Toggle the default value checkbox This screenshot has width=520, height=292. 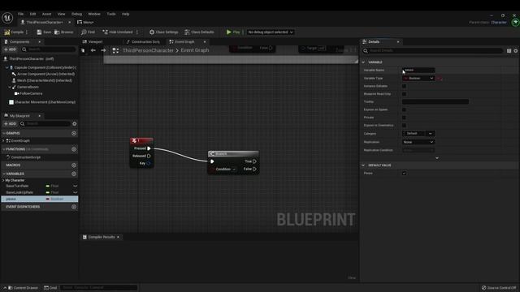404,173
